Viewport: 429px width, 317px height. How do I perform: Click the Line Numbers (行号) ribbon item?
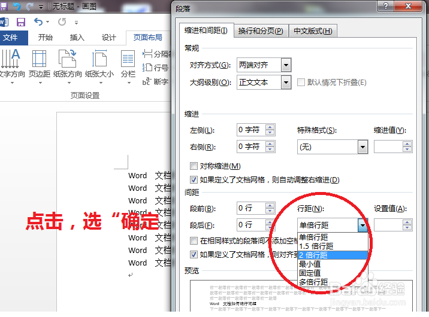(x=155, y=68)
